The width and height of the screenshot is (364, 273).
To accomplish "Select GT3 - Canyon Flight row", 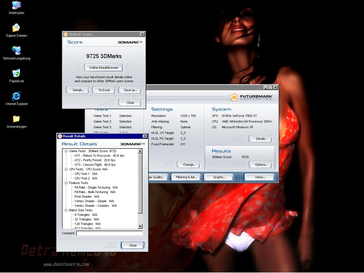I will point(95,165).
